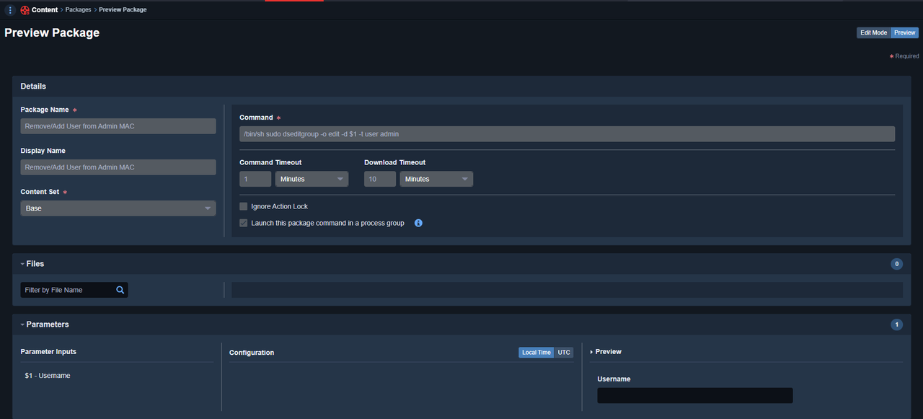Go to Packages in breadcrumb

coord(78,10)
